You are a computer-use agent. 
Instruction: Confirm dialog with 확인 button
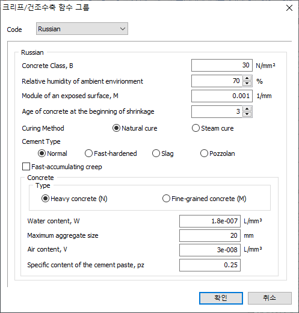pyautogui.click(x=221, y=298)
